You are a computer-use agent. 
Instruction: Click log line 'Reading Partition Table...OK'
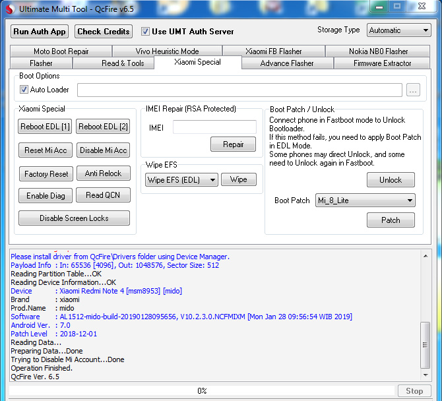pos(56,274)
